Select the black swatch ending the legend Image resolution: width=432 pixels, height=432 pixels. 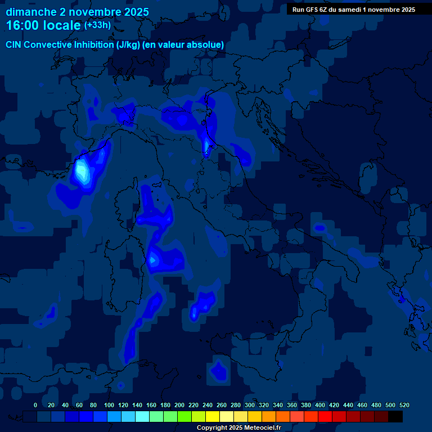click(395, 417)
